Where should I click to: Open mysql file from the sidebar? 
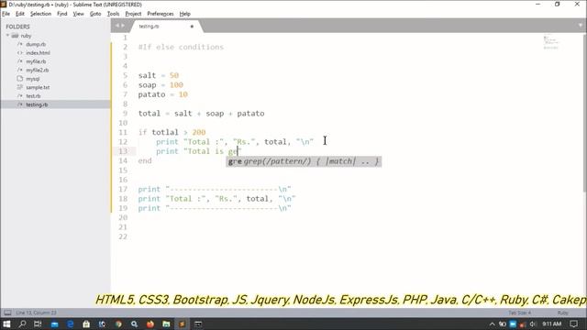coord(33,79)
